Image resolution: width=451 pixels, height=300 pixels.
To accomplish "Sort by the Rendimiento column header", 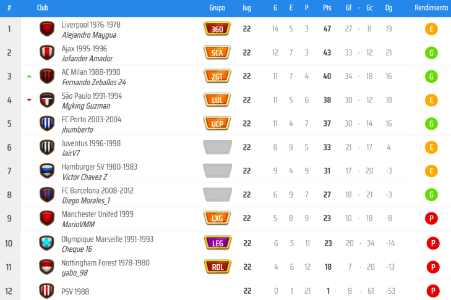I will pos(431,8).
